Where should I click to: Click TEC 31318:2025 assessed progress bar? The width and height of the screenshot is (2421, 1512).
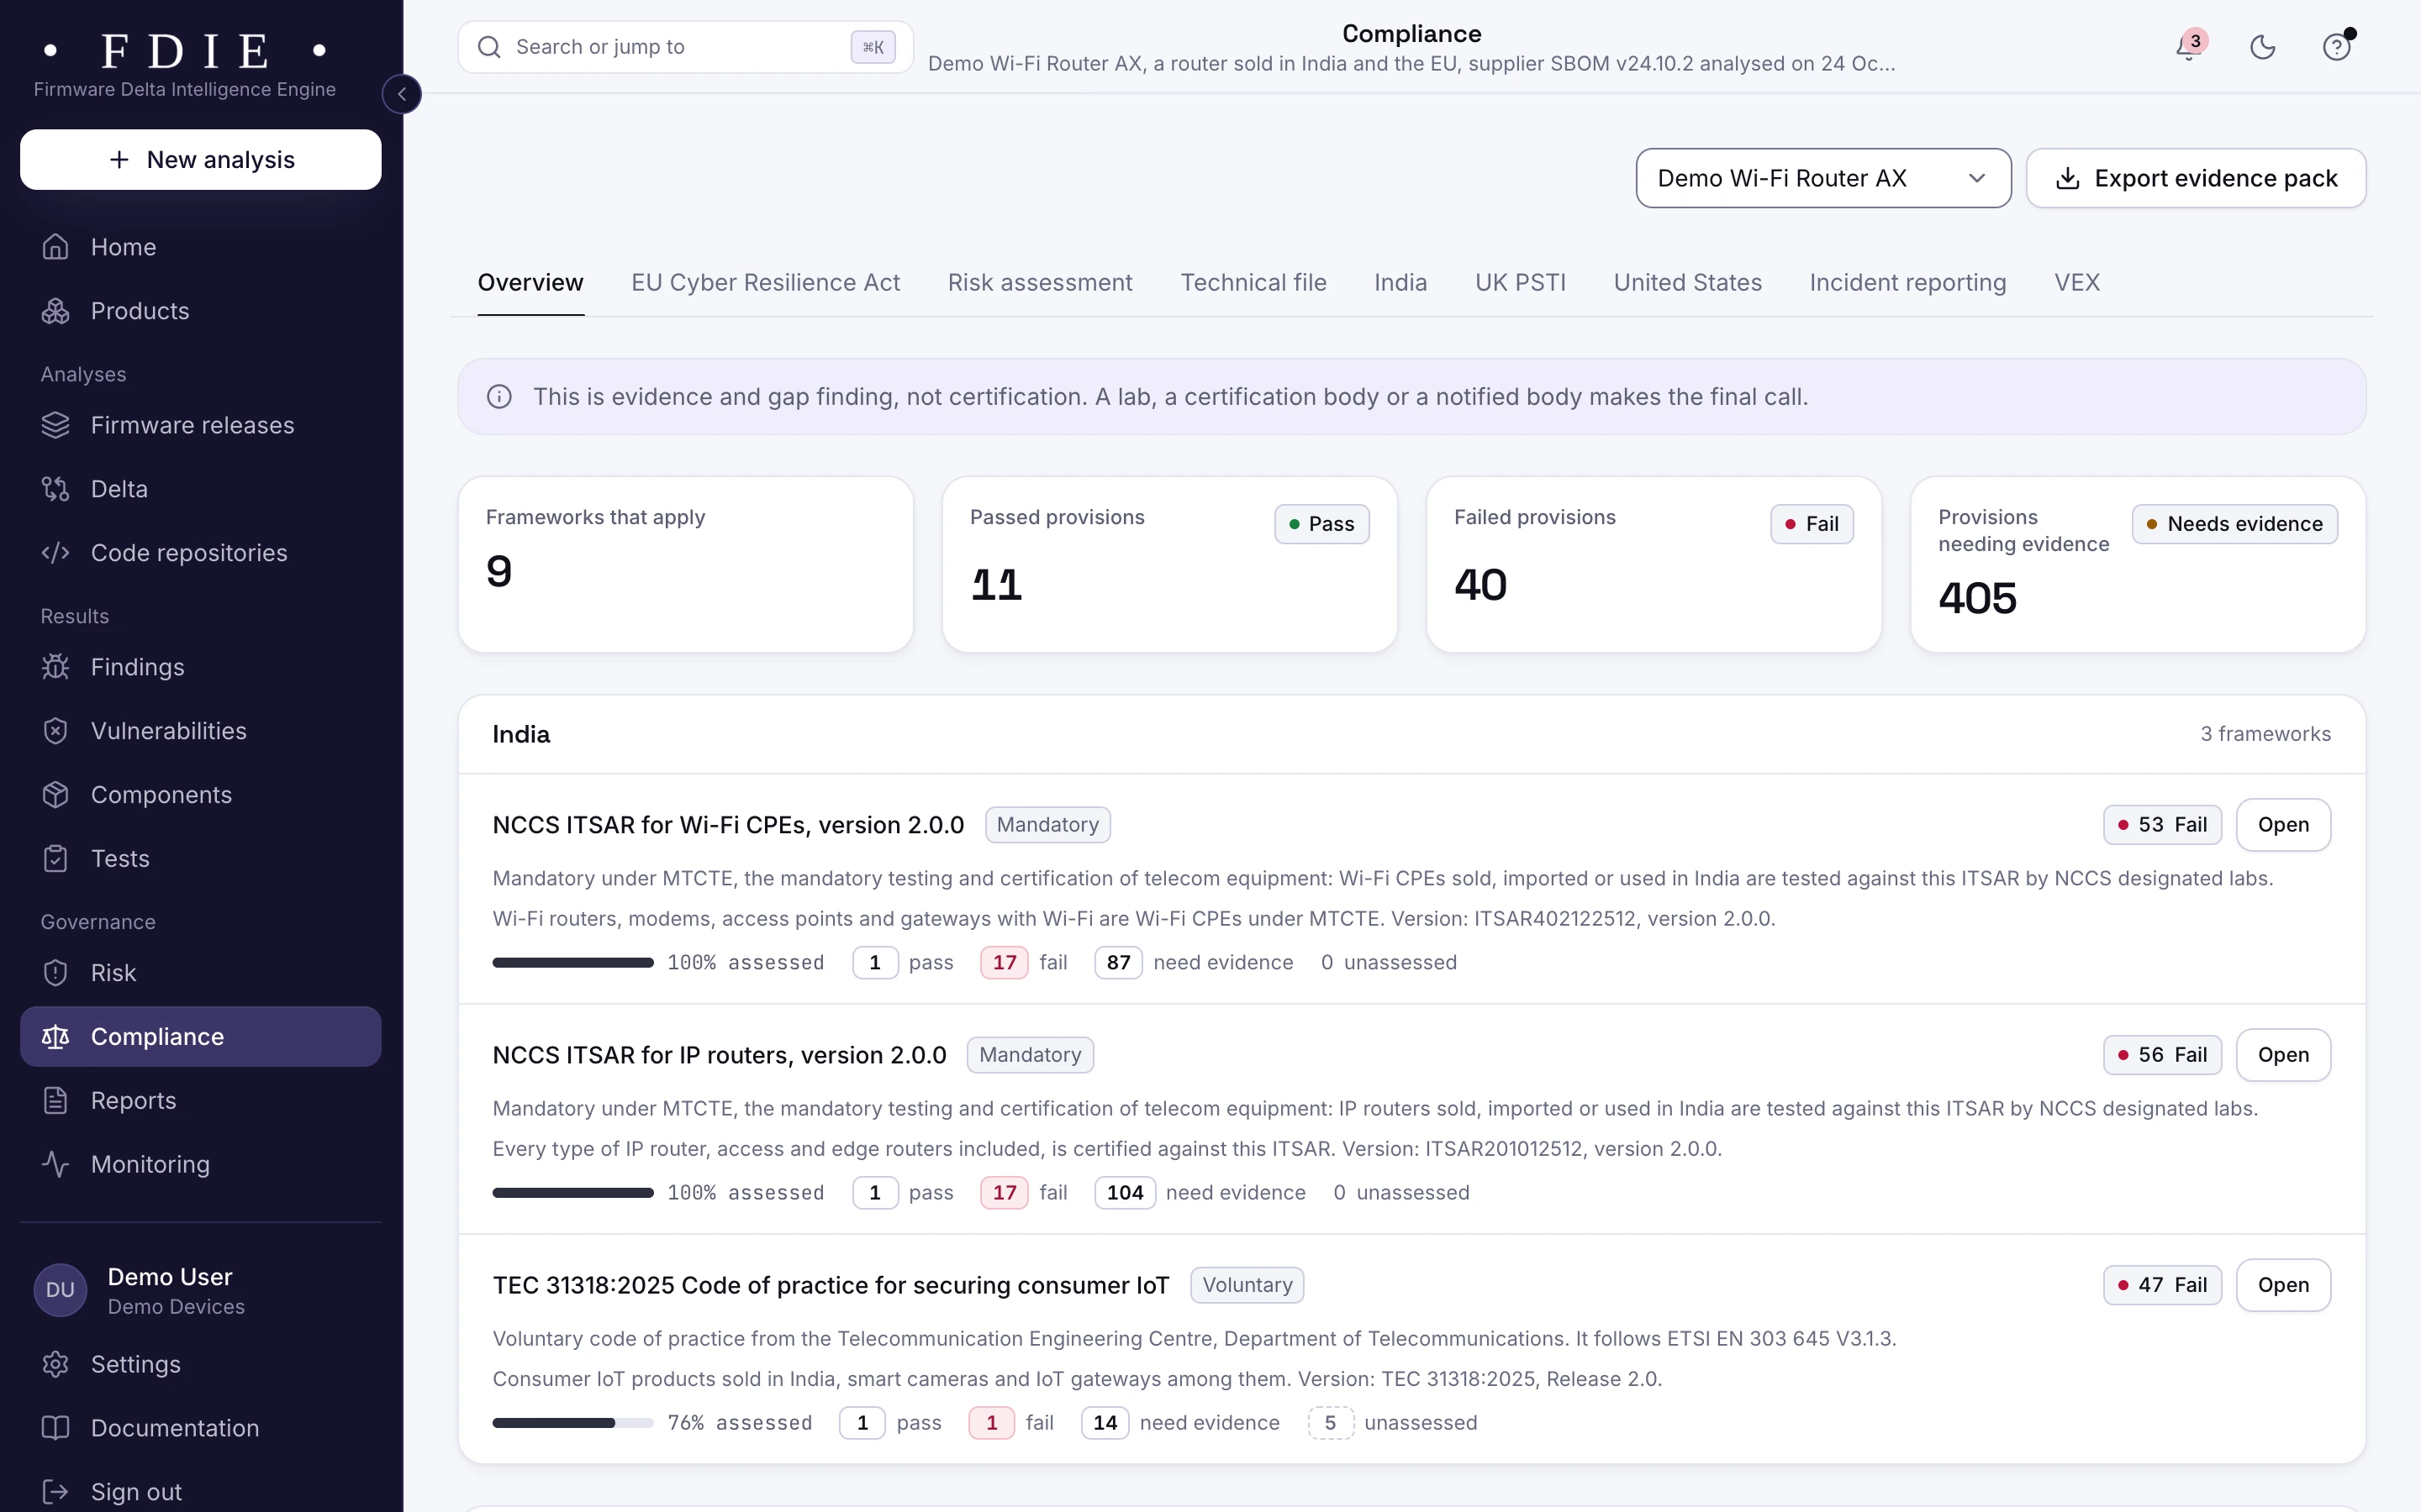click(572, 1423)
